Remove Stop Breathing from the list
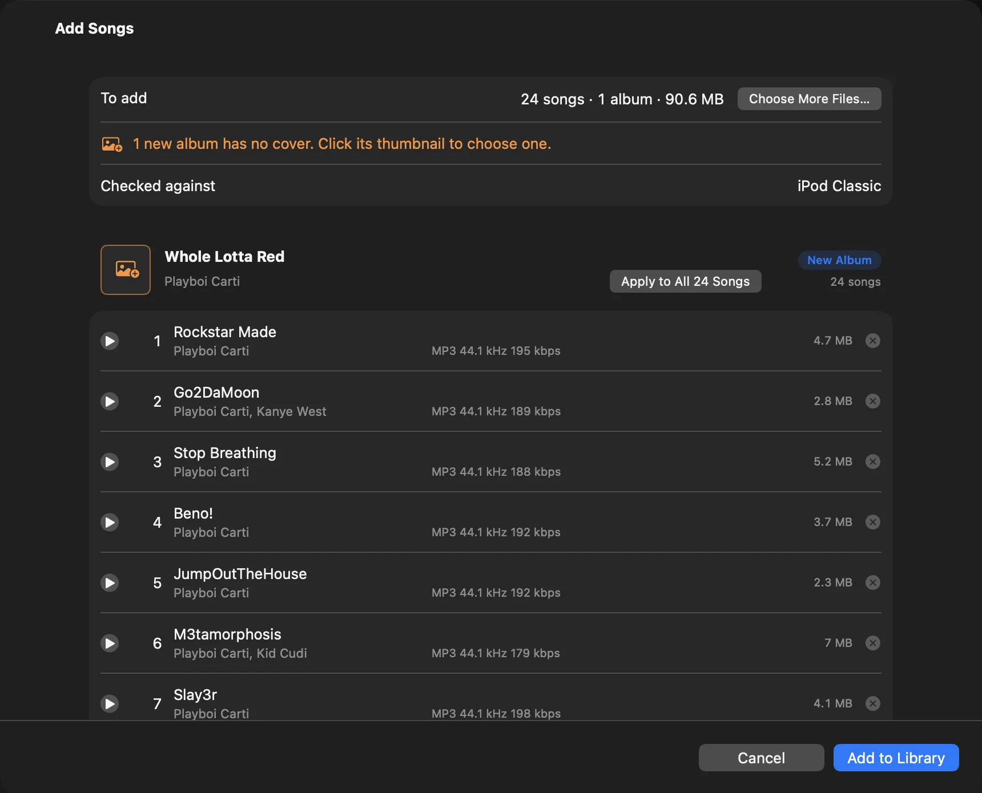 873,462
